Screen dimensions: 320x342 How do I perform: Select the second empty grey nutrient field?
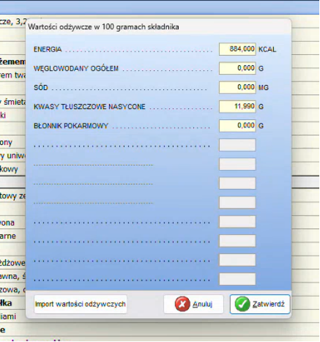pyautogui.click(x=237, y=164)
